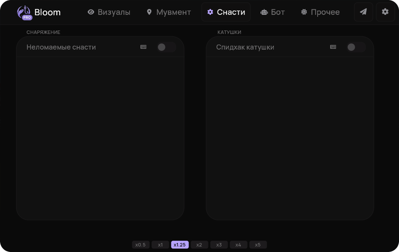Screen dimensions: 399x252
Task: Click the paper plane Telegram button
Action: tap(363, 12)
